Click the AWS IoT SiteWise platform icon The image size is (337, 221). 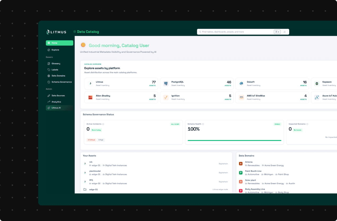241,97
